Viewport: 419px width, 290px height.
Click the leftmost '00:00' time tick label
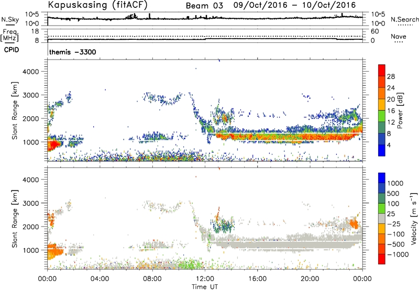[x=47, y=279]
